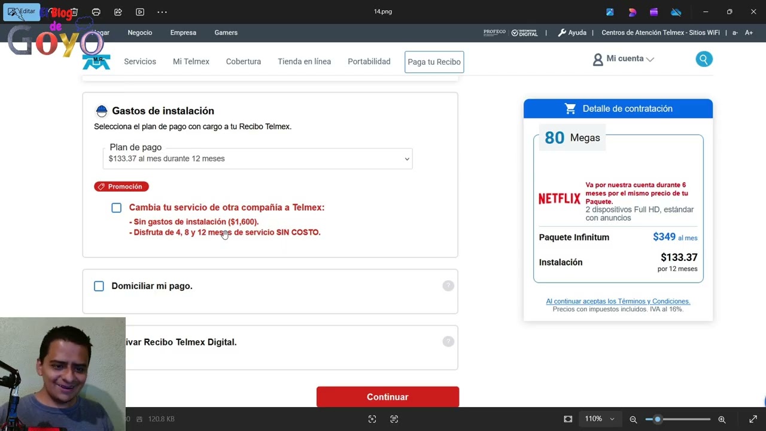Open the Términos y Condiciones link
Screen dimensions: 766x431
618,301
